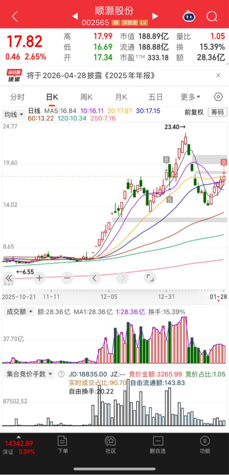This screenshot has height=475, width=229.
Task: Open the 集合竞价手数 indicator dropdown
Action: [x=29, y=374]
